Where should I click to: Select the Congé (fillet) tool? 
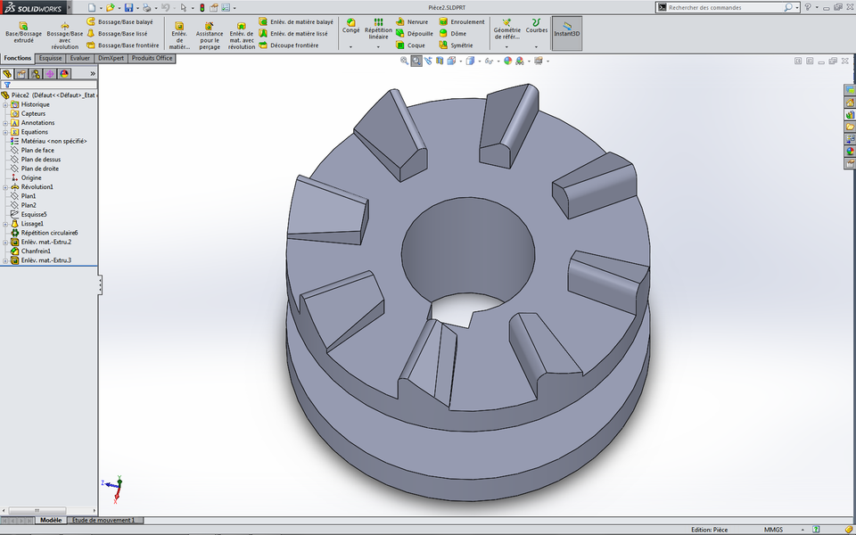350,28
